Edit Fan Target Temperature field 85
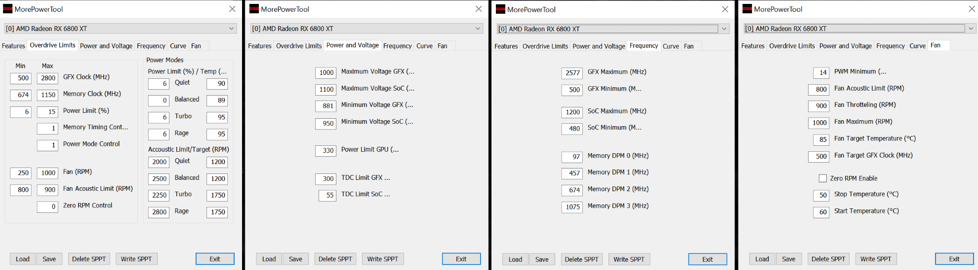978x270 pixels. click(x=821, y=140)
